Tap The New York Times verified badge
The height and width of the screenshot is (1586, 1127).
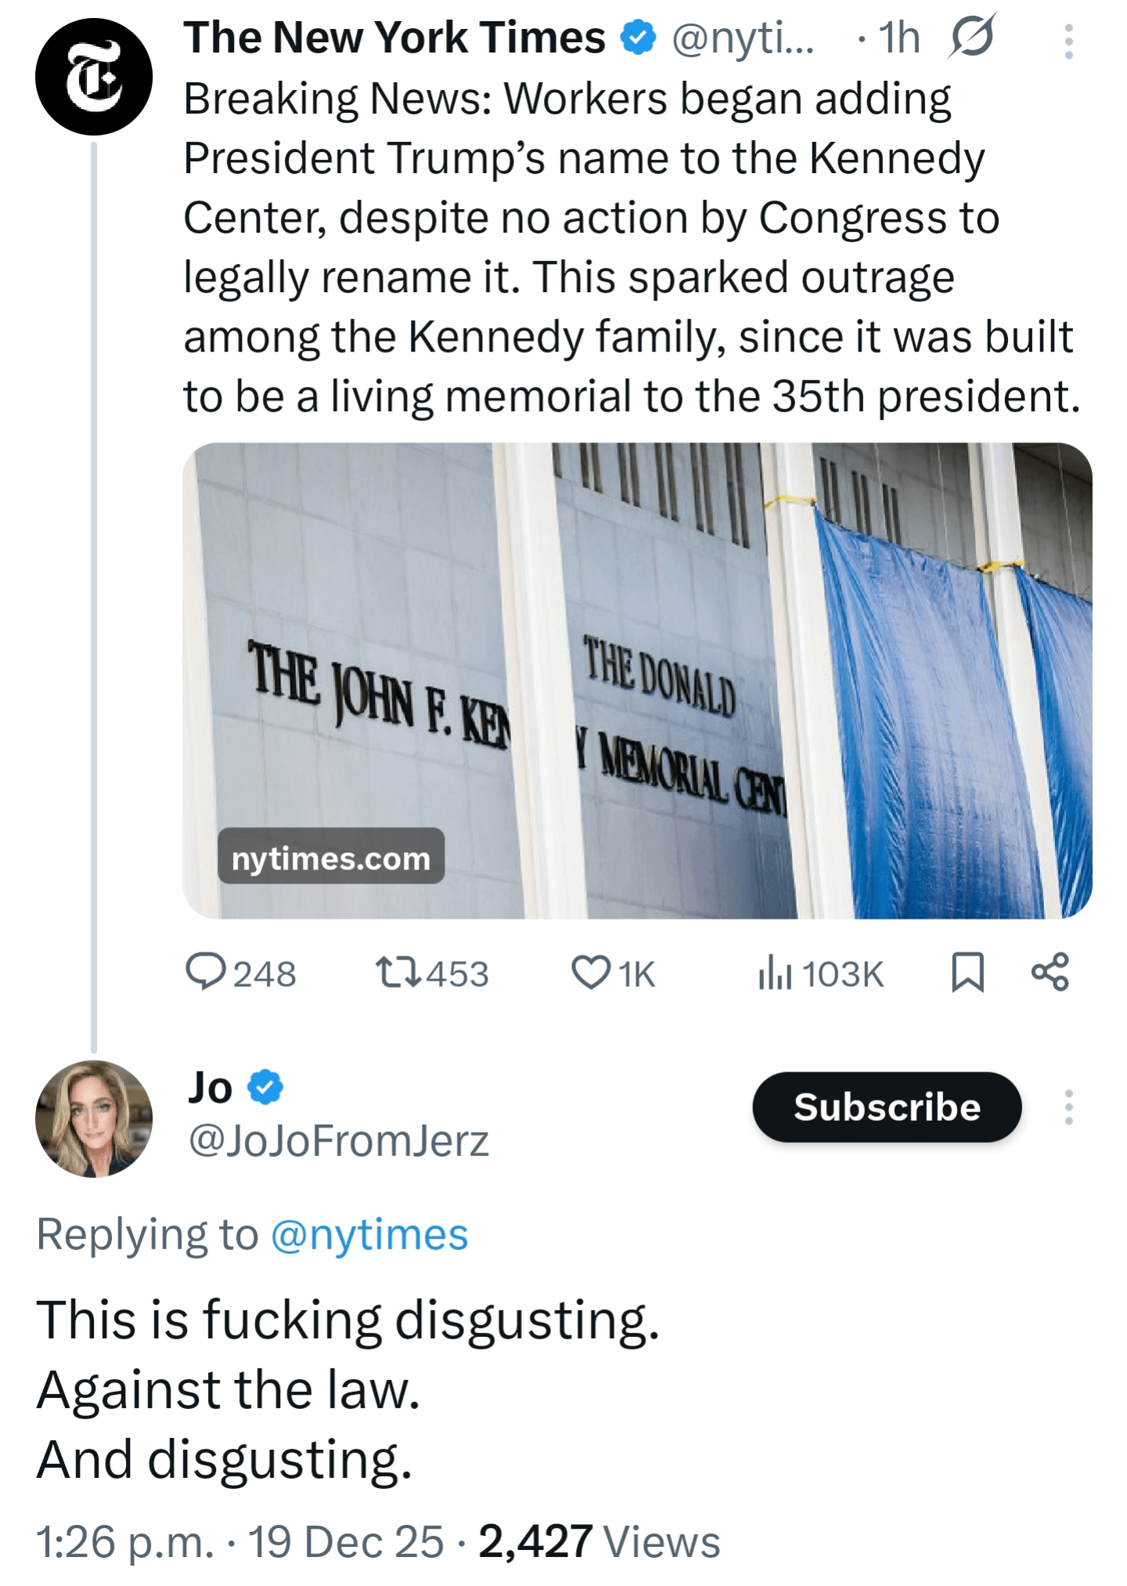(x=639, y=38)
